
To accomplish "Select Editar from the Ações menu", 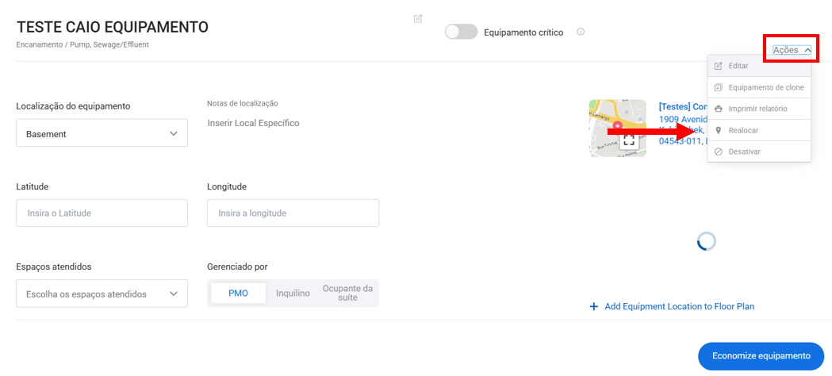I will click(759, 66).
